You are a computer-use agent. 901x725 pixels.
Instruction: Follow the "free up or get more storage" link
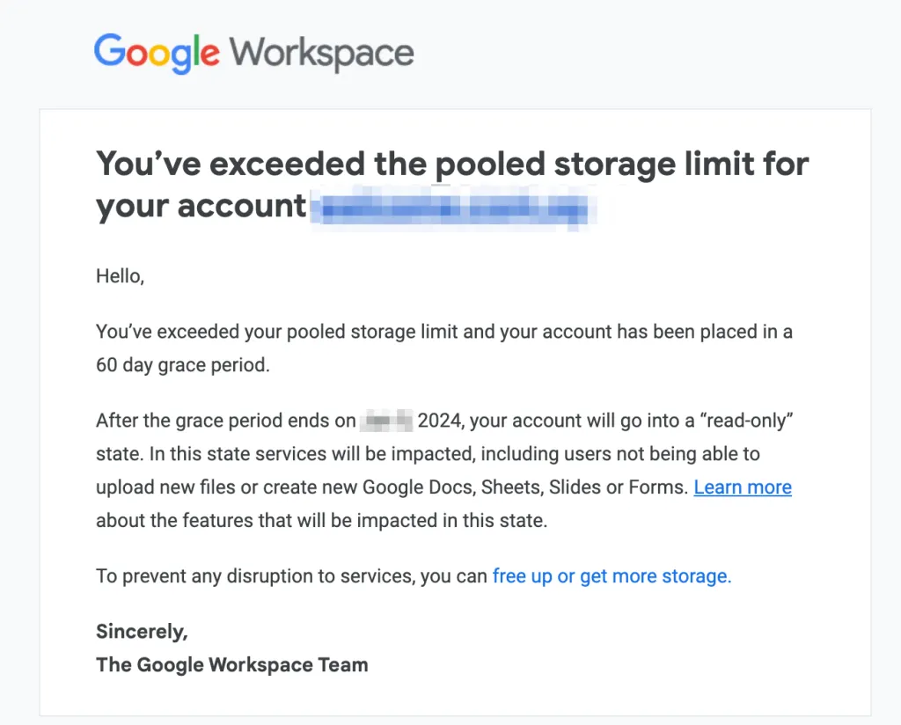pyautogui.click(x=612, y=576)
